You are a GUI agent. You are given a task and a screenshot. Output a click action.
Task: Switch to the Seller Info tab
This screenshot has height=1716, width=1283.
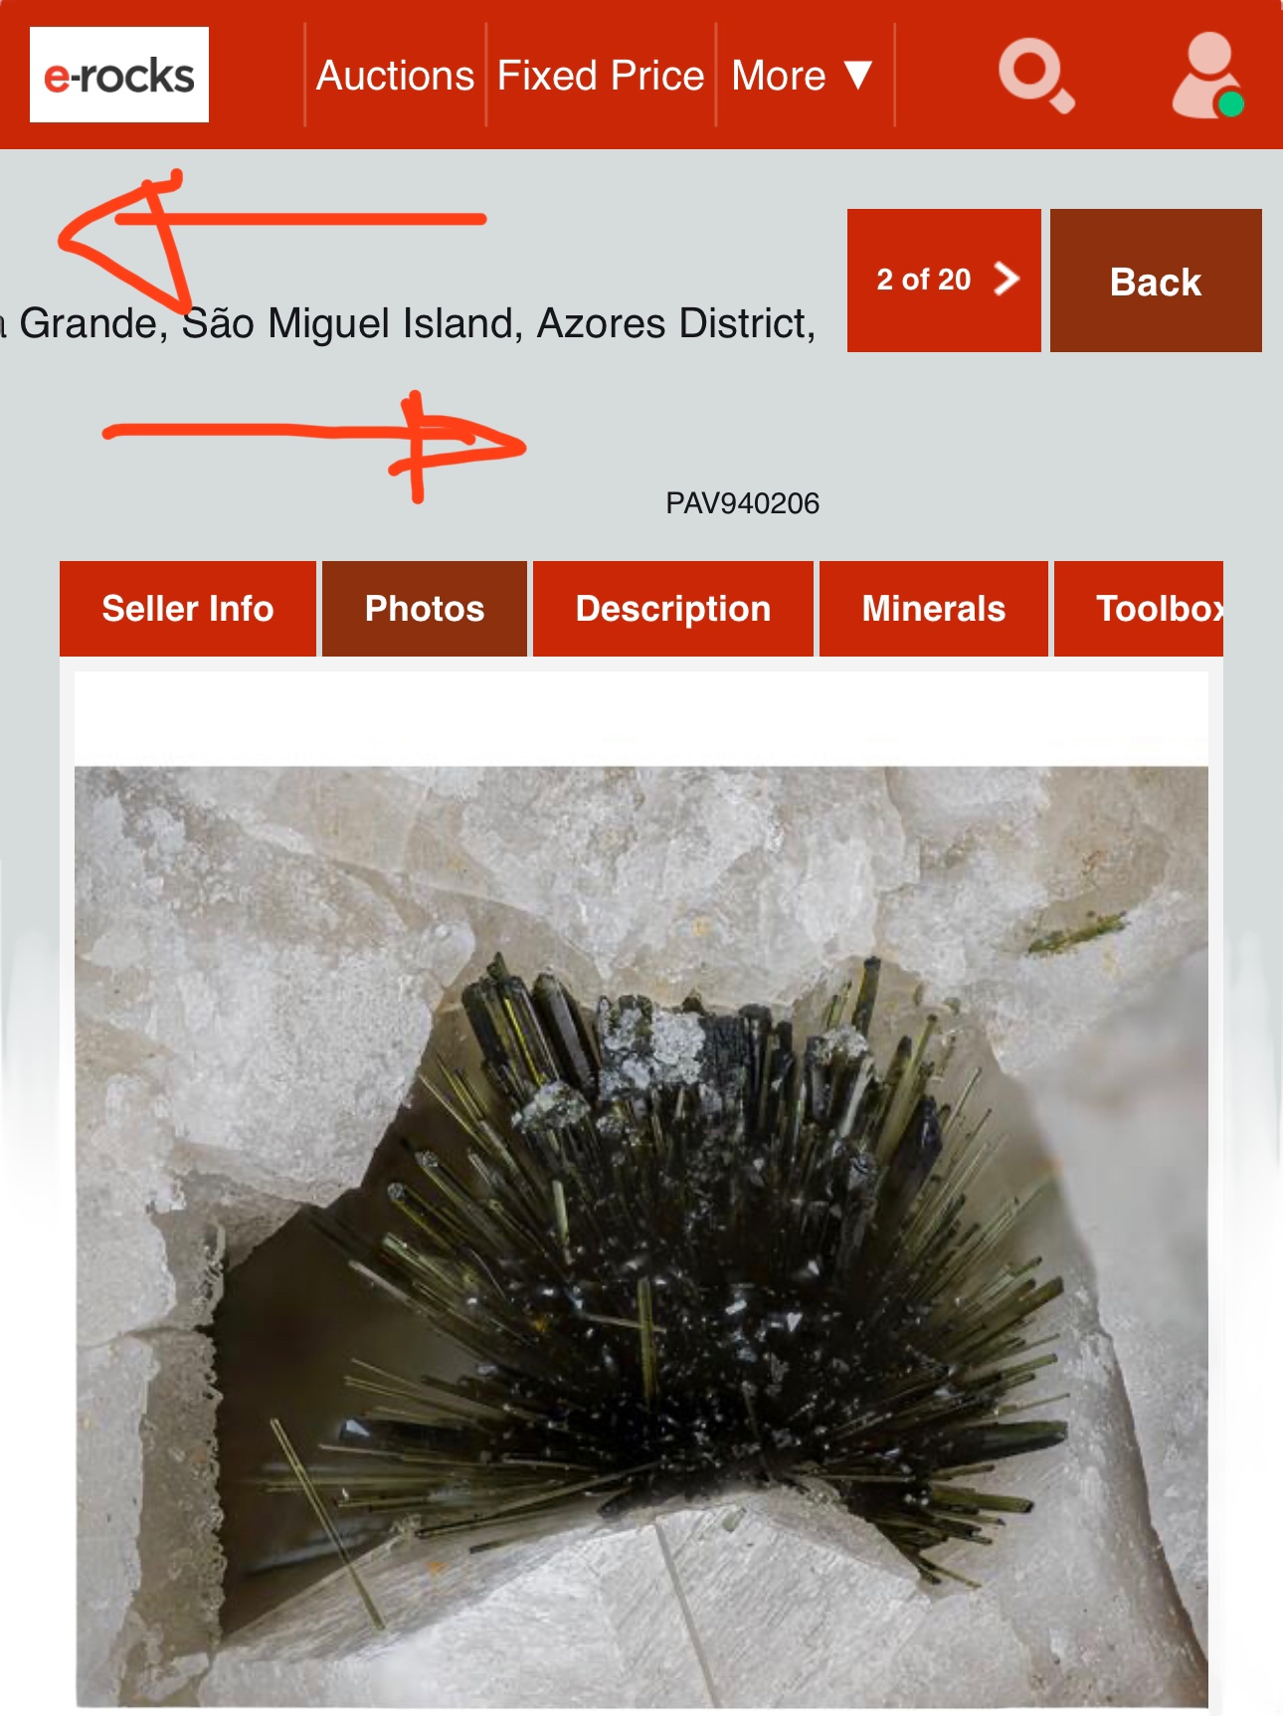pos(188,609)
